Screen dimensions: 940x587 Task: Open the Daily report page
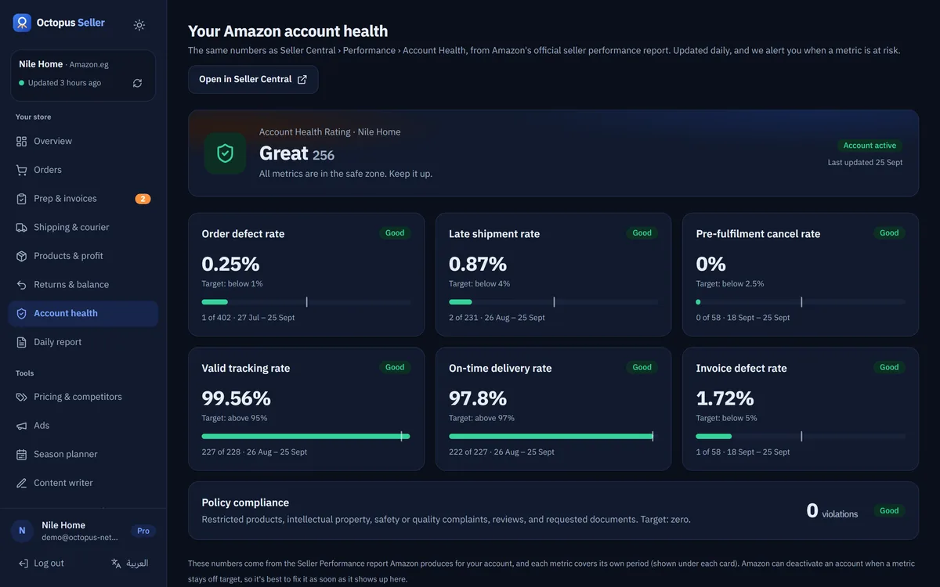(x=83, y=342)
